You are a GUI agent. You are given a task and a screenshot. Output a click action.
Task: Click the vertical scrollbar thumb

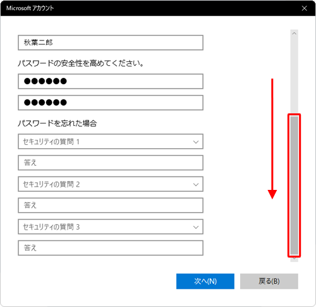click(x=295, y=185)
